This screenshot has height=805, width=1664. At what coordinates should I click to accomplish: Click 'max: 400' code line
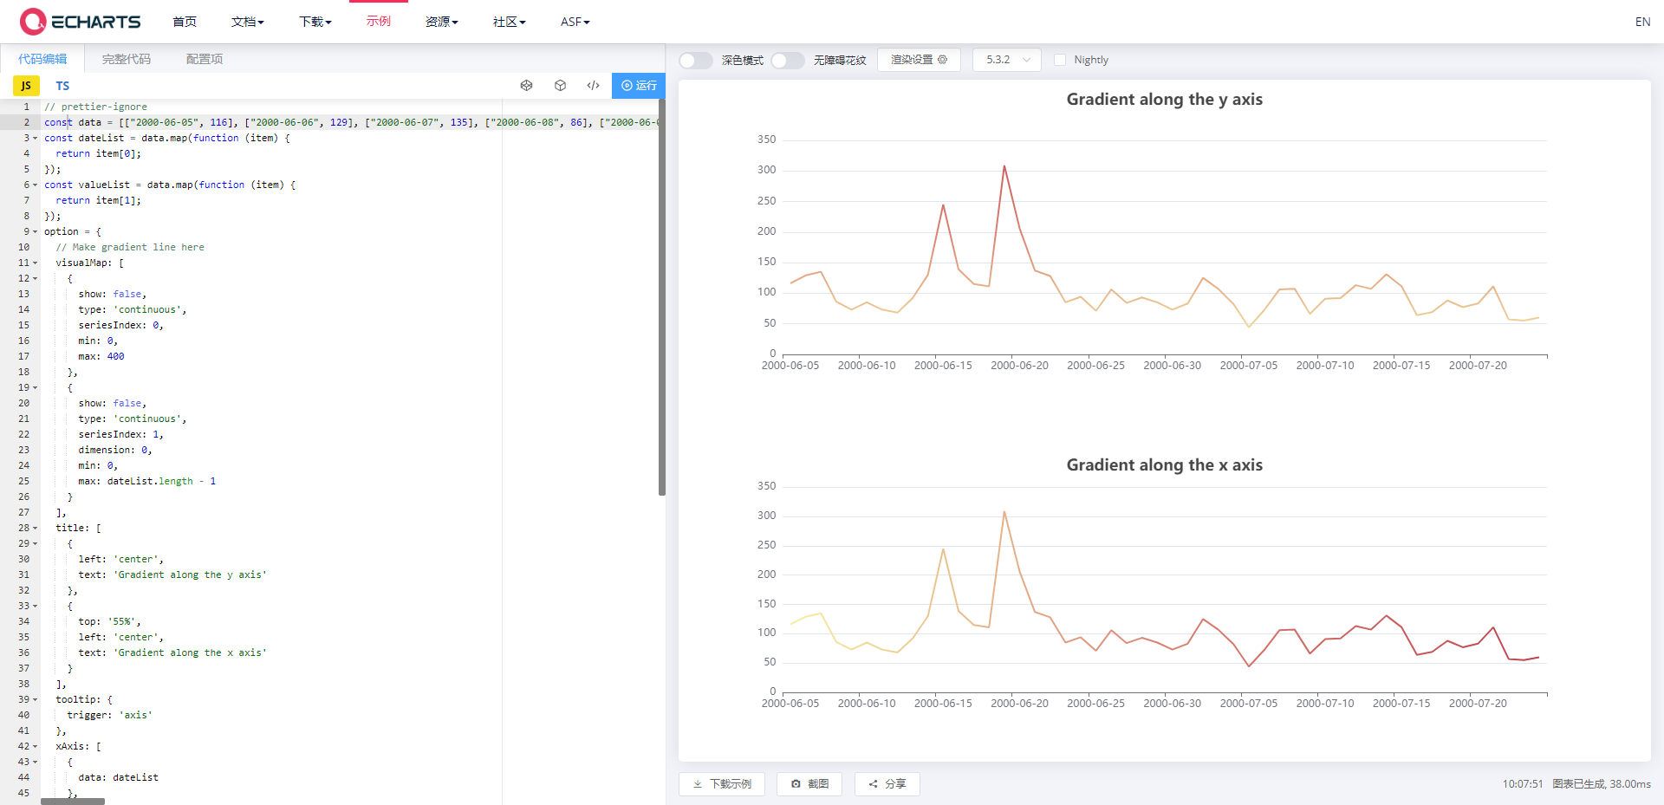pyautogui.click(x=101, y=356)
